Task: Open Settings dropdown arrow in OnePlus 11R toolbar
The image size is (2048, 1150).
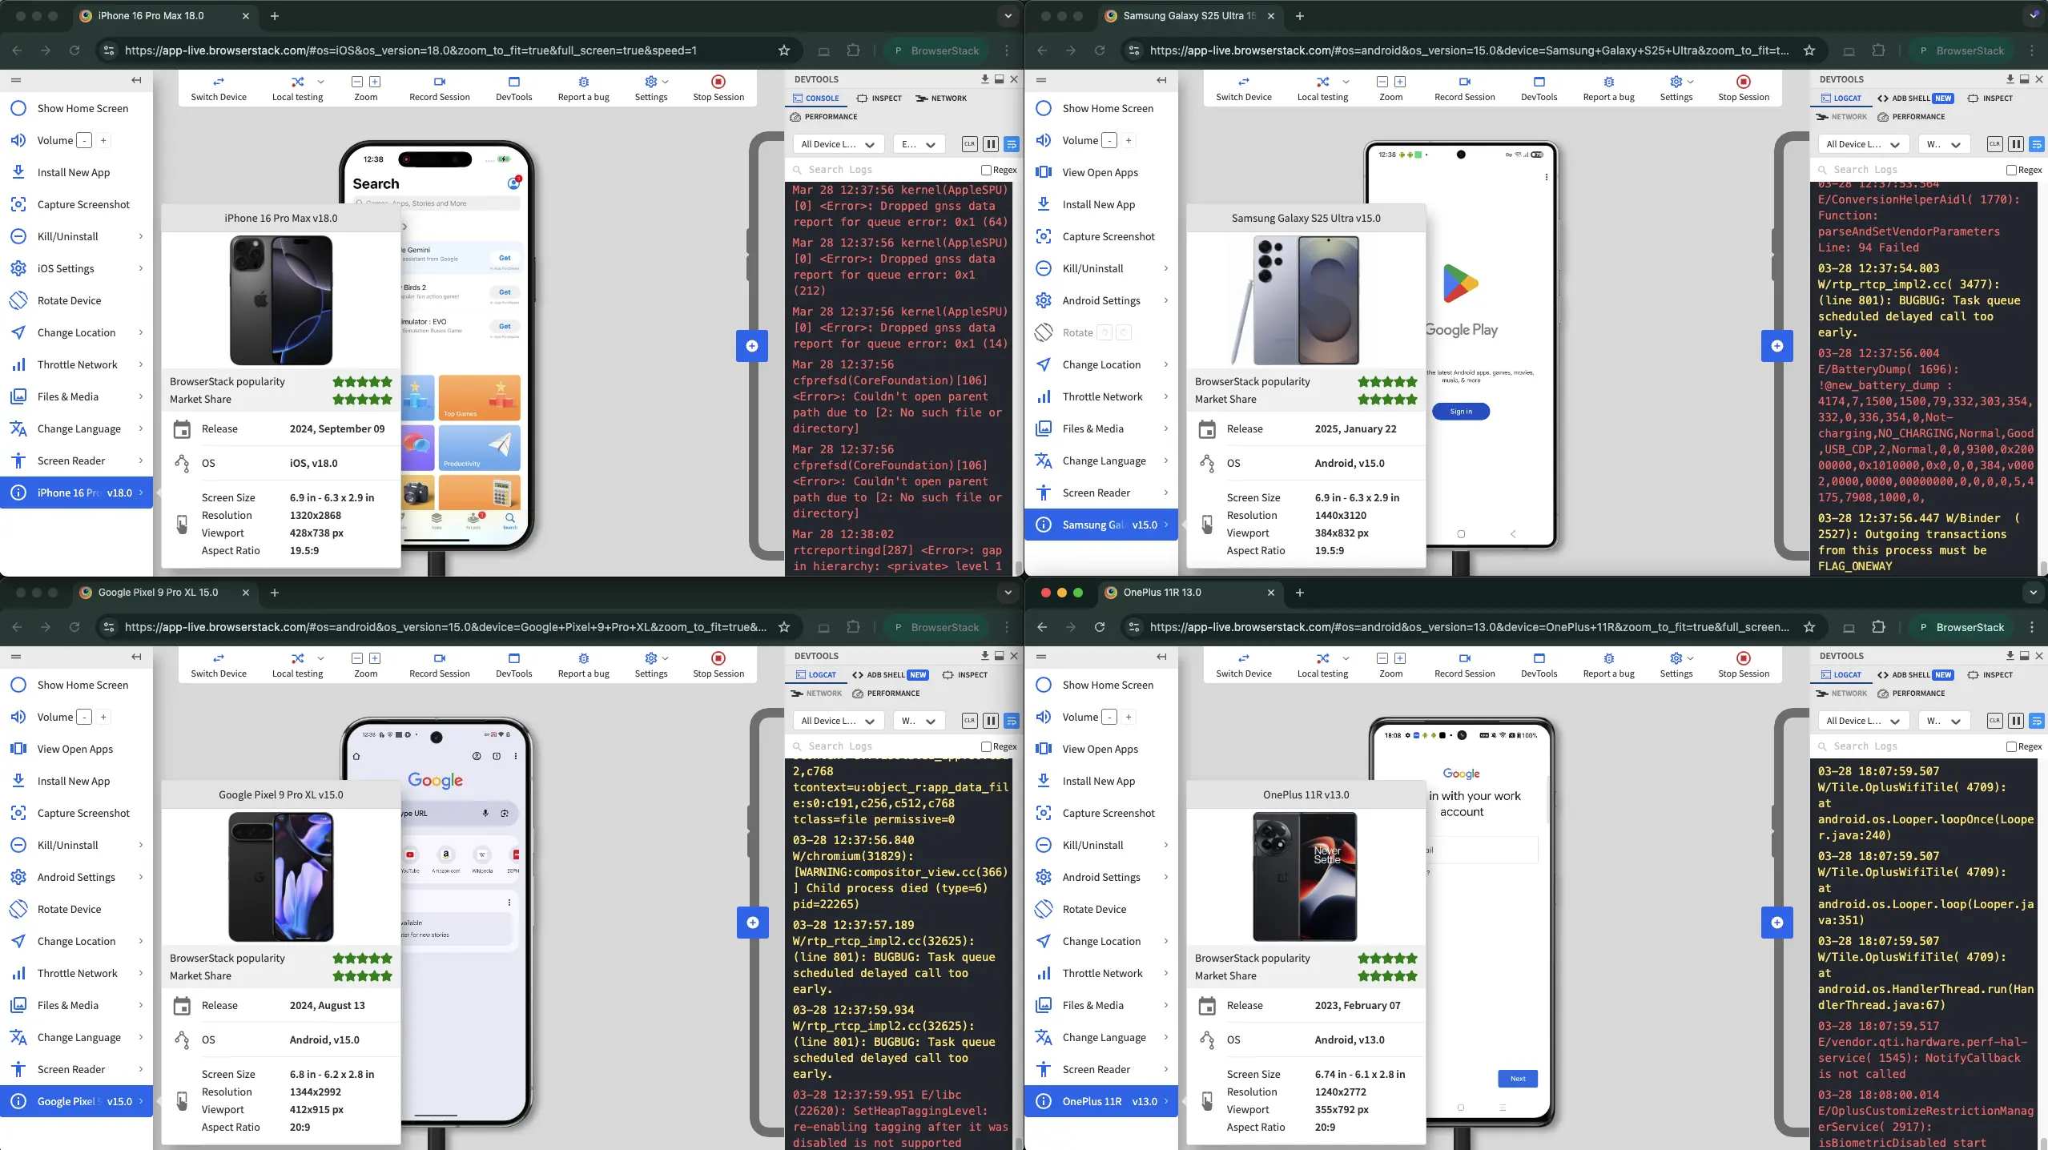Action: coord(1690,658)
